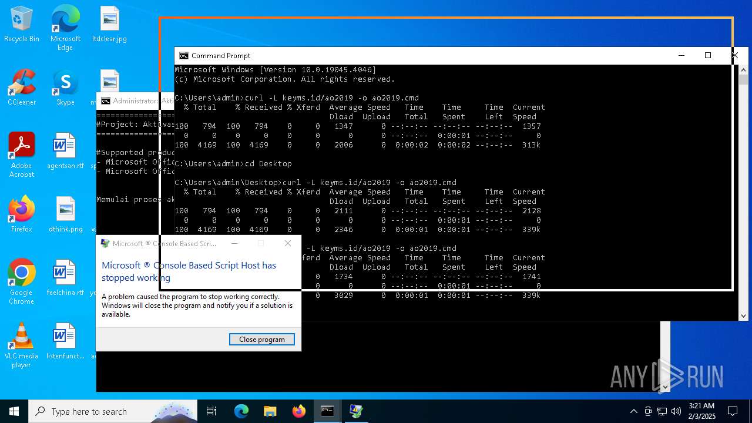Click Command Prompt title bar icon
The height and width of the screenshot is (423, 752).
(184, 55)
